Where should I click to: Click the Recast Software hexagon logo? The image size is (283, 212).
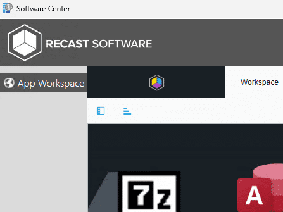[x=25, y=42]
